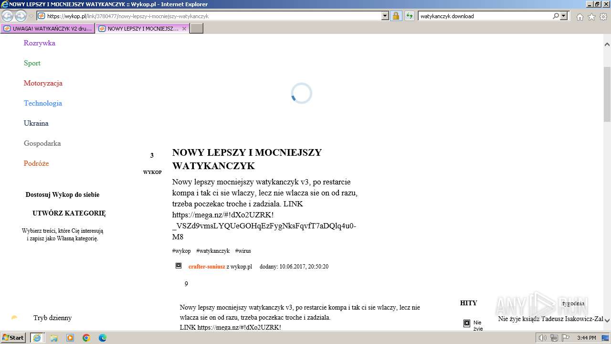The image size is (611, 344).
Task: Open the recent pages dropdown arrow
Action: [x=31, y=16]
